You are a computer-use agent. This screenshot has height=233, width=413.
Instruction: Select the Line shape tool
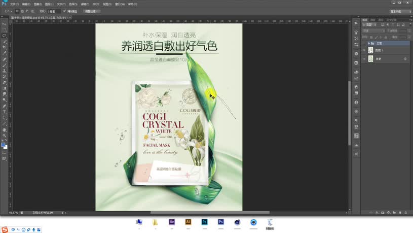[x=4, y=123]
